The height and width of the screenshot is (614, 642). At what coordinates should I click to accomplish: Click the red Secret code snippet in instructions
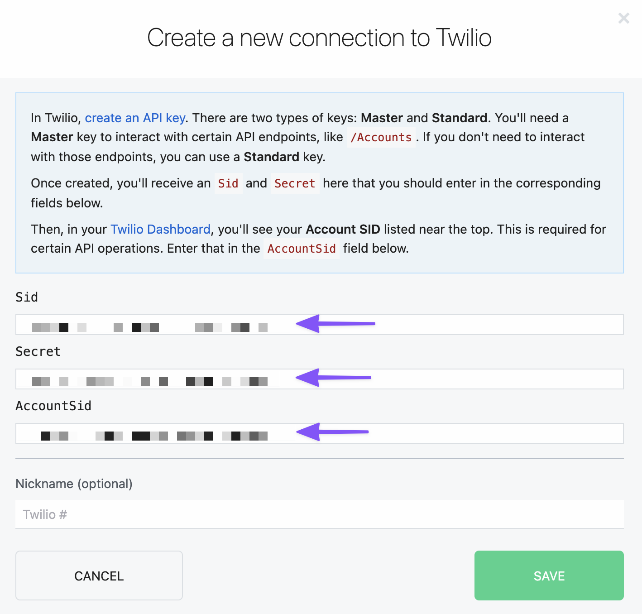(x=295, y=183)
